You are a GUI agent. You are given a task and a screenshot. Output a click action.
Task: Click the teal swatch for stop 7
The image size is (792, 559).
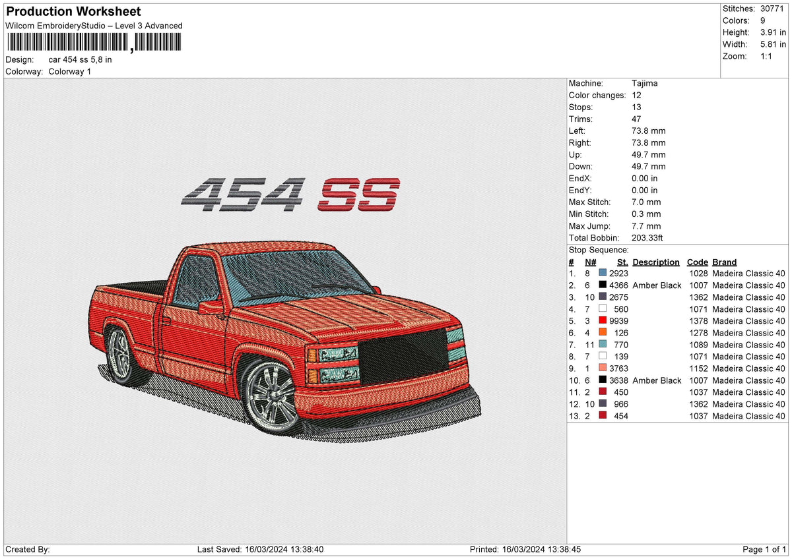tap(603, 343)
